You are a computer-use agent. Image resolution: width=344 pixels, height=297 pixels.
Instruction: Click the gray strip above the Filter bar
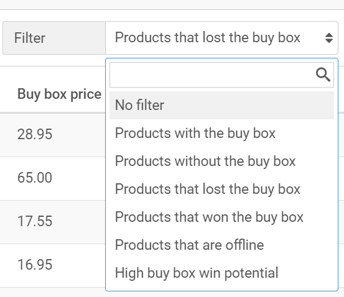(x=172, y=4)
